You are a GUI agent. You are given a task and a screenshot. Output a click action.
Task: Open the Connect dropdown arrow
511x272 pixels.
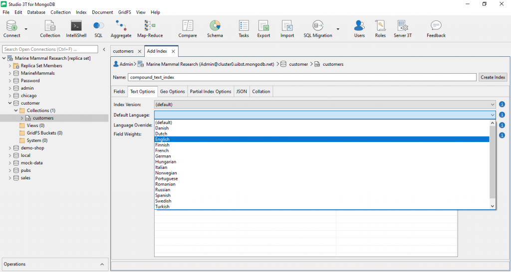coord(26,29)
